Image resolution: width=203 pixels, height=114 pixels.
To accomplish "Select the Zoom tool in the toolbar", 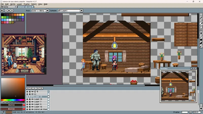I will click(x=201, y=27).
